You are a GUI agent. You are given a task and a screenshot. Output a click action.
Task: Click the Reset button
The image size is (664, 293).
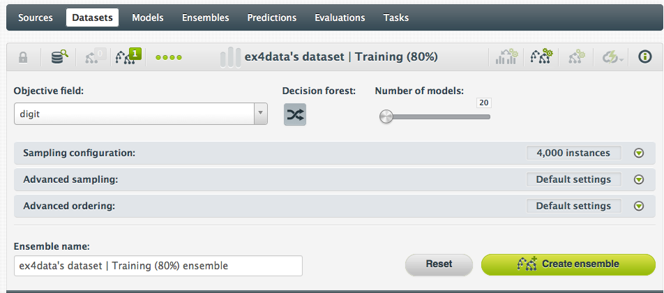coord(439,264)
